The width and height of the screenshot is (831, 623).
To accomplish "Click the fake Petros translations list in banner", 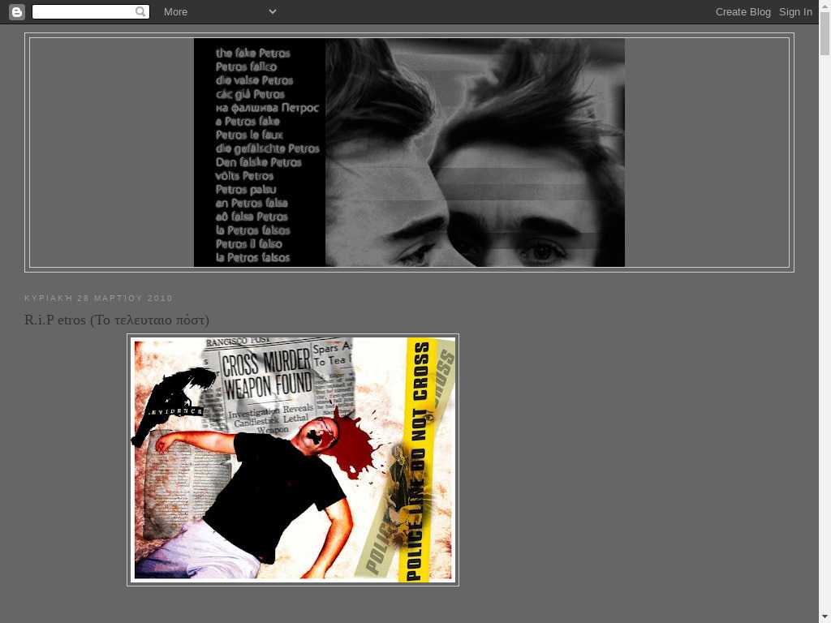I will point(260,154).
